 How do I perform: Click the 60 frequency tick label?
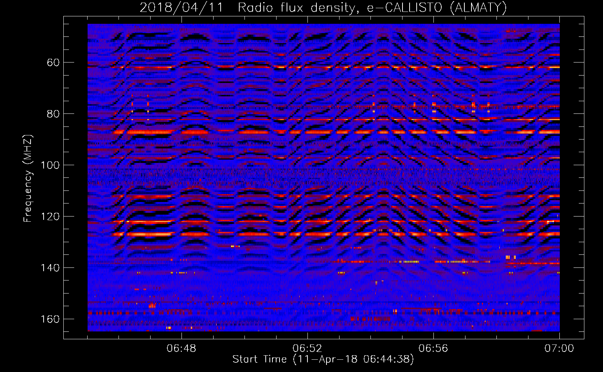(x=53, y=62)
